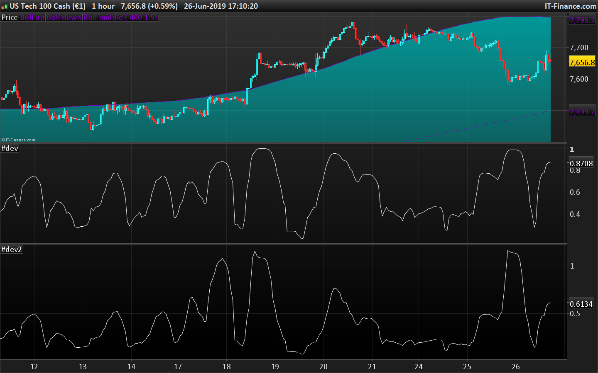Image resolution: width=598 pixels, height=373 pixels.
Task: Click the 0.6134 value tag in #dev2 panel
Action: pyautogui.click(x=581, y=304)
